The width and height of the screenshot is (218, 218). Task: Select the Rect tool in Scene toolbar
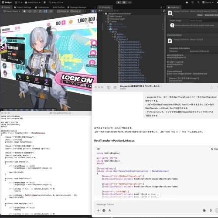point(45,11)
